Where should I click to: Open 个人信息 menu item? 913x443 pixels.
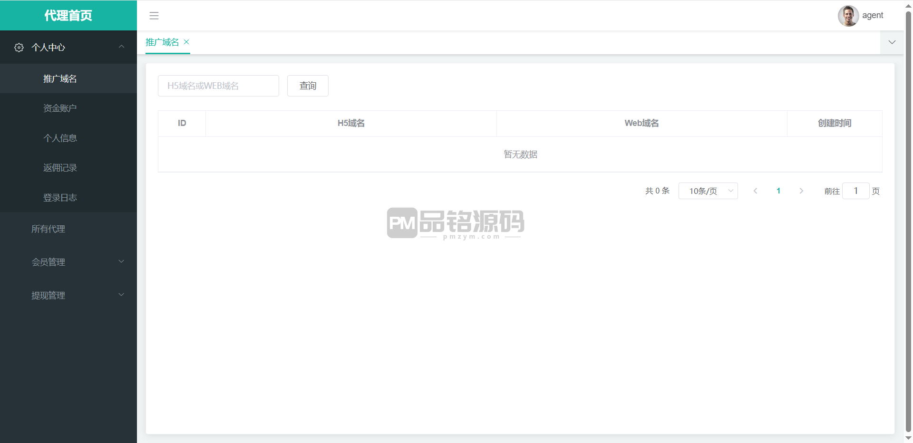[68, 138]
